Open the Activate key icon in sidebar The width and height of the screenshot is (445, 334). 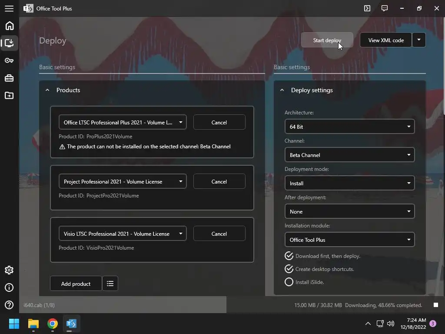[9, 60]
